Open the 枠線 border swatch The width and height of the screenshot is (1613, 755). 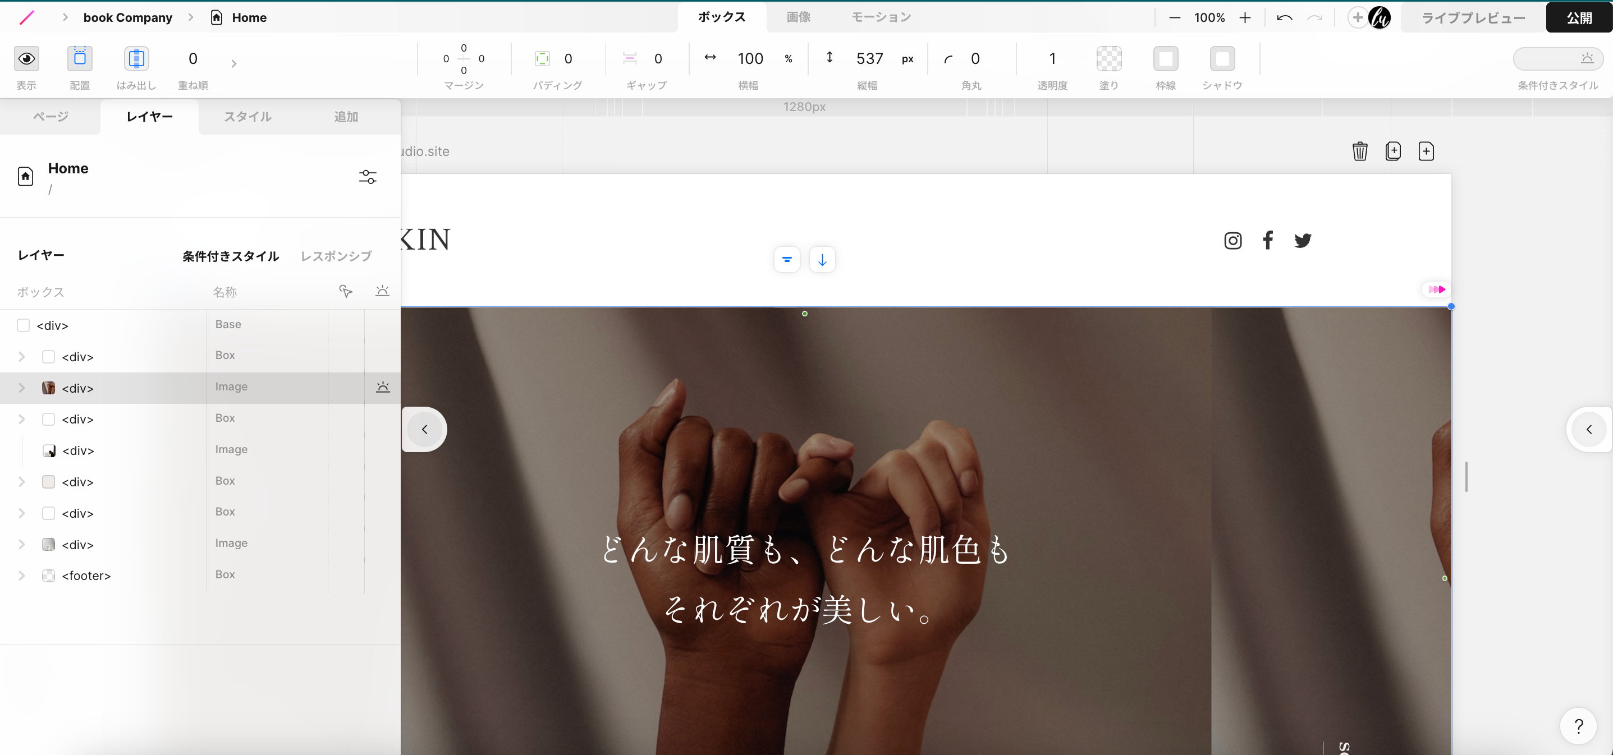(x=1165, y=59)
